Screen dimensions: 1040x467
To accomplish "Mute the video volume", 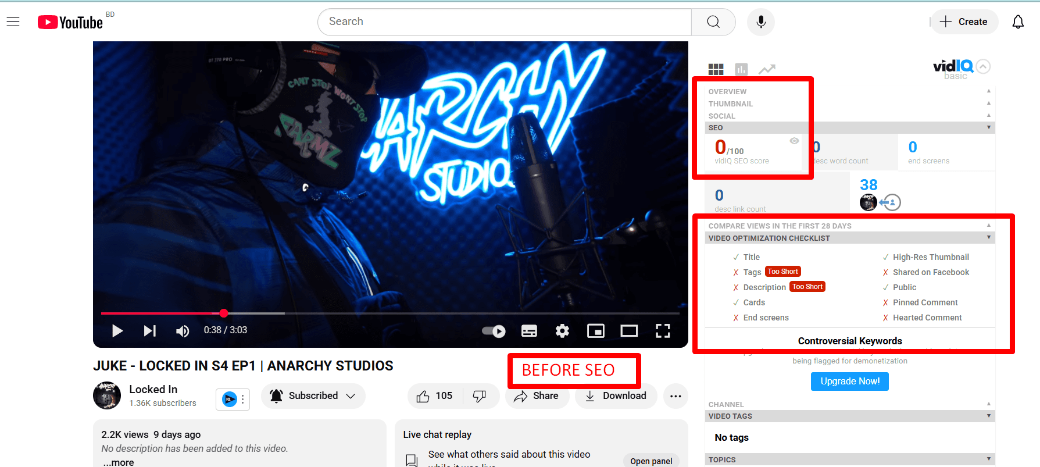I will click(x=183, y=331).
